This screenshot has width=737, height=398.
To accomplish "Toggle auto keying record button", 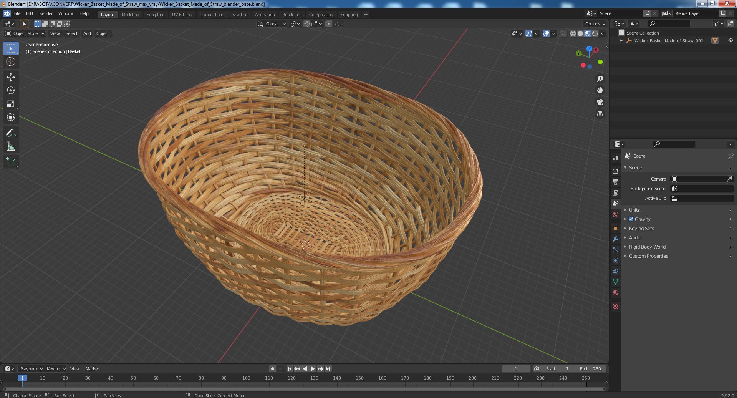I will coord(272,369).
